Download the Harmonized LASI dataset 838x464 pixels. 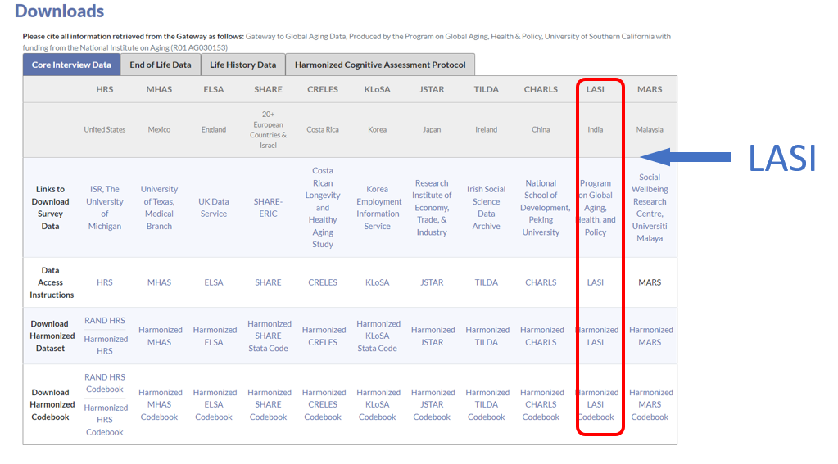click(x=596, y=336)
